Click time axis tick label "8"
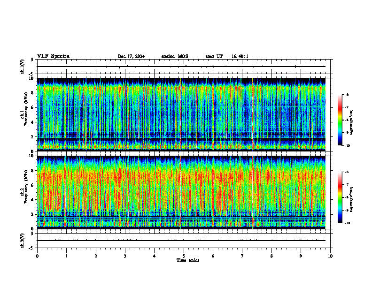Screen dimensions: 372x287 [271, 256]
